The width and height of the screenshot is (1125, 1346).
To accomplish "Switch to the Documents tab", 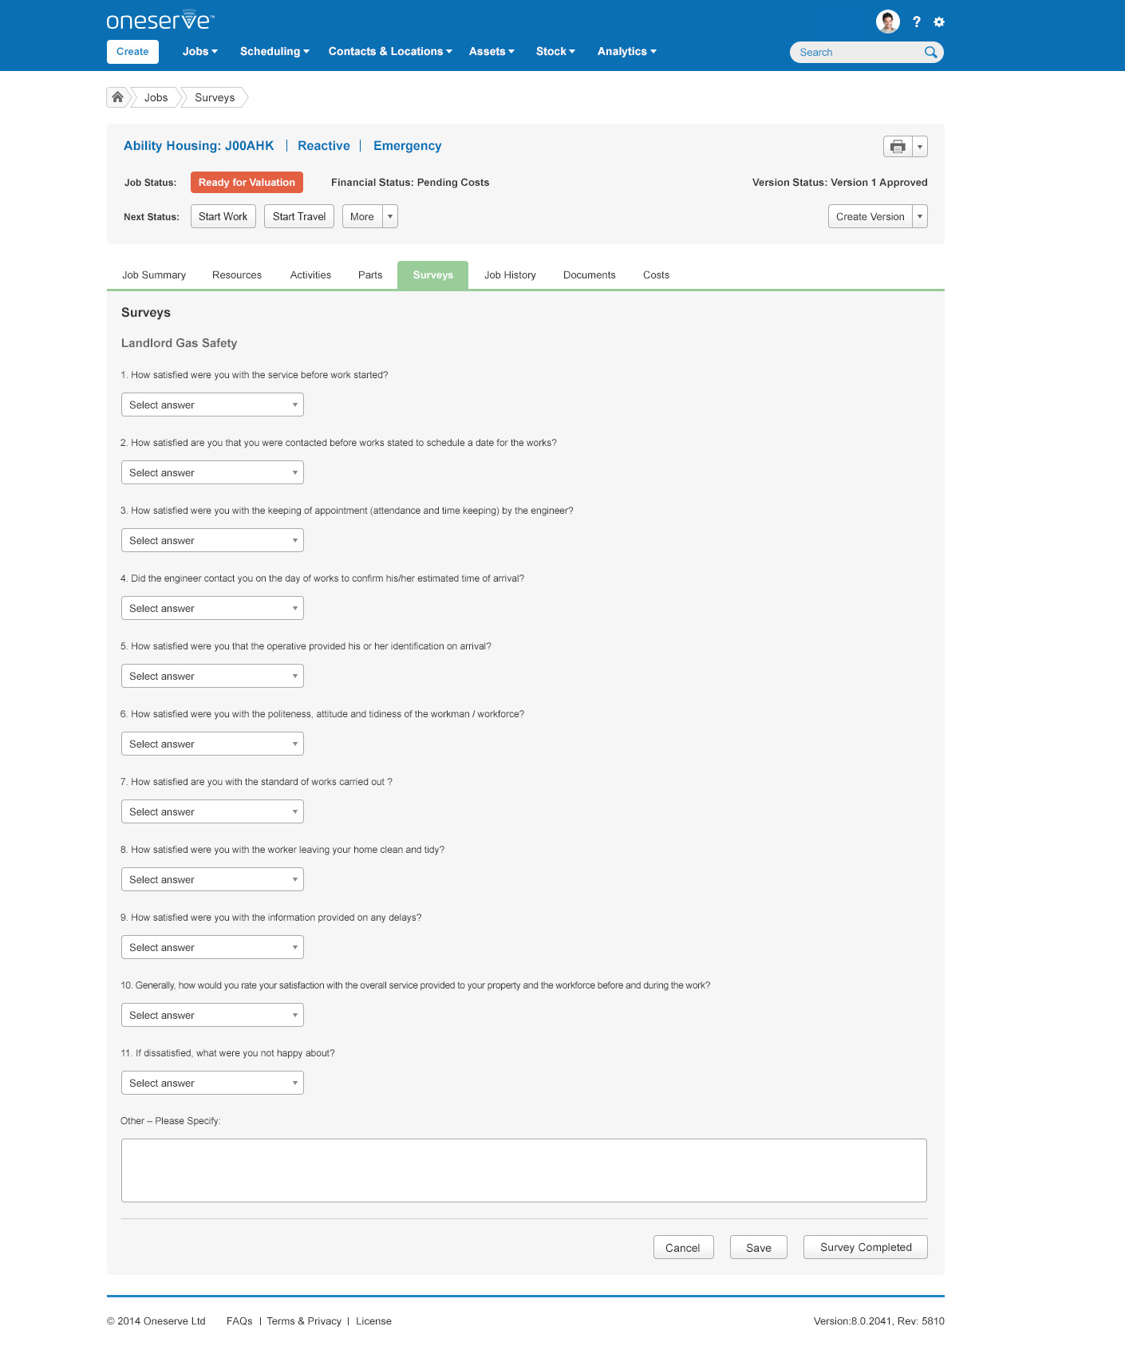I will tap(590, 274).
